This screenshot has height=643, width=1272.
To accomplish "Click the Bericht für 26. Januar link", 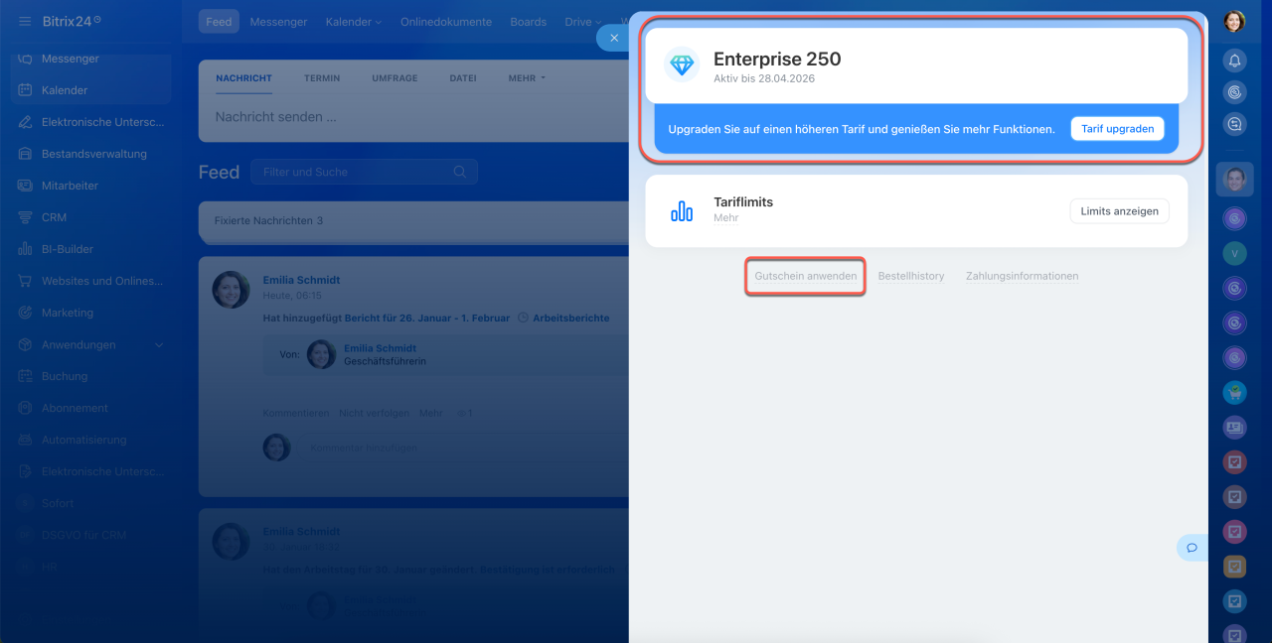I will 427,318.
